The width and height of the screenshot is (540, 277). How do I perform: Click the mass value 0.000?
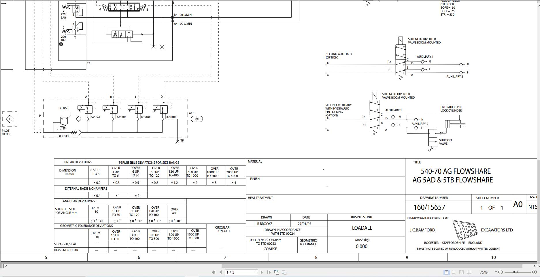coord(361,246)
